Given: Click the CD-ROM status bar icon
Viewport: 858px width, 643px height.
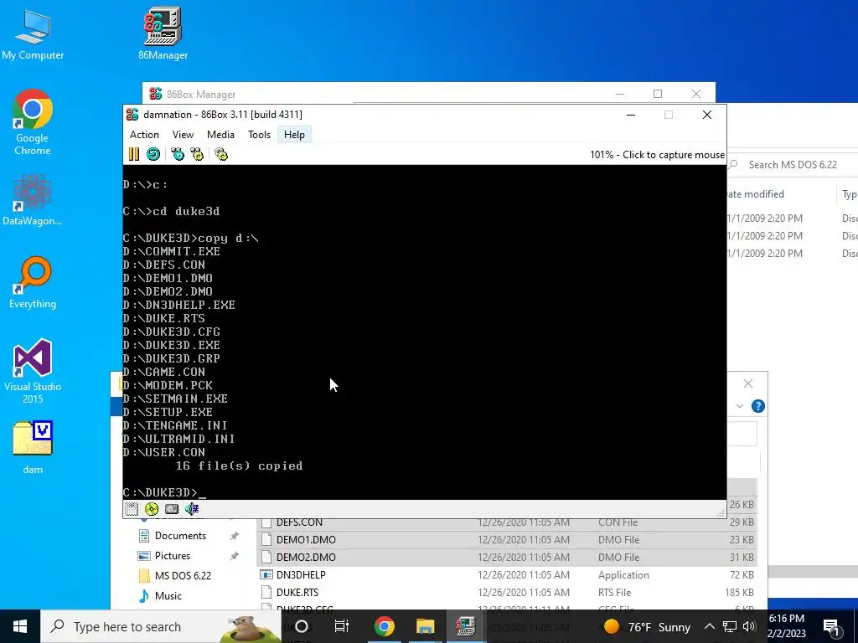Looking at the screenshot, I should pos(152,509).
